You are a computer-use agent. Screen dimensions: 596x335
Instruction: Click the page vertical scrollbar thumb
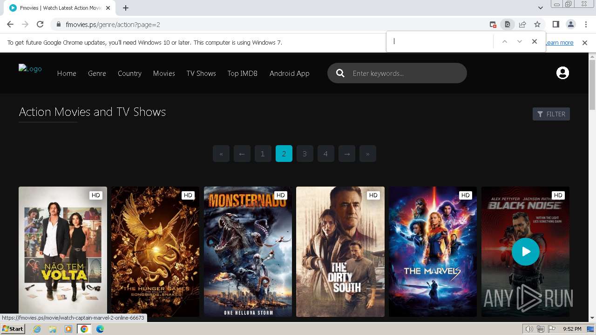(592, 85)
